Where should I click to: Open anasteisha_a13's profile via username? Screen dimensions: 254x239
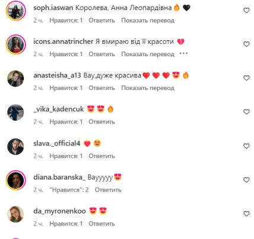click(57, 75)
